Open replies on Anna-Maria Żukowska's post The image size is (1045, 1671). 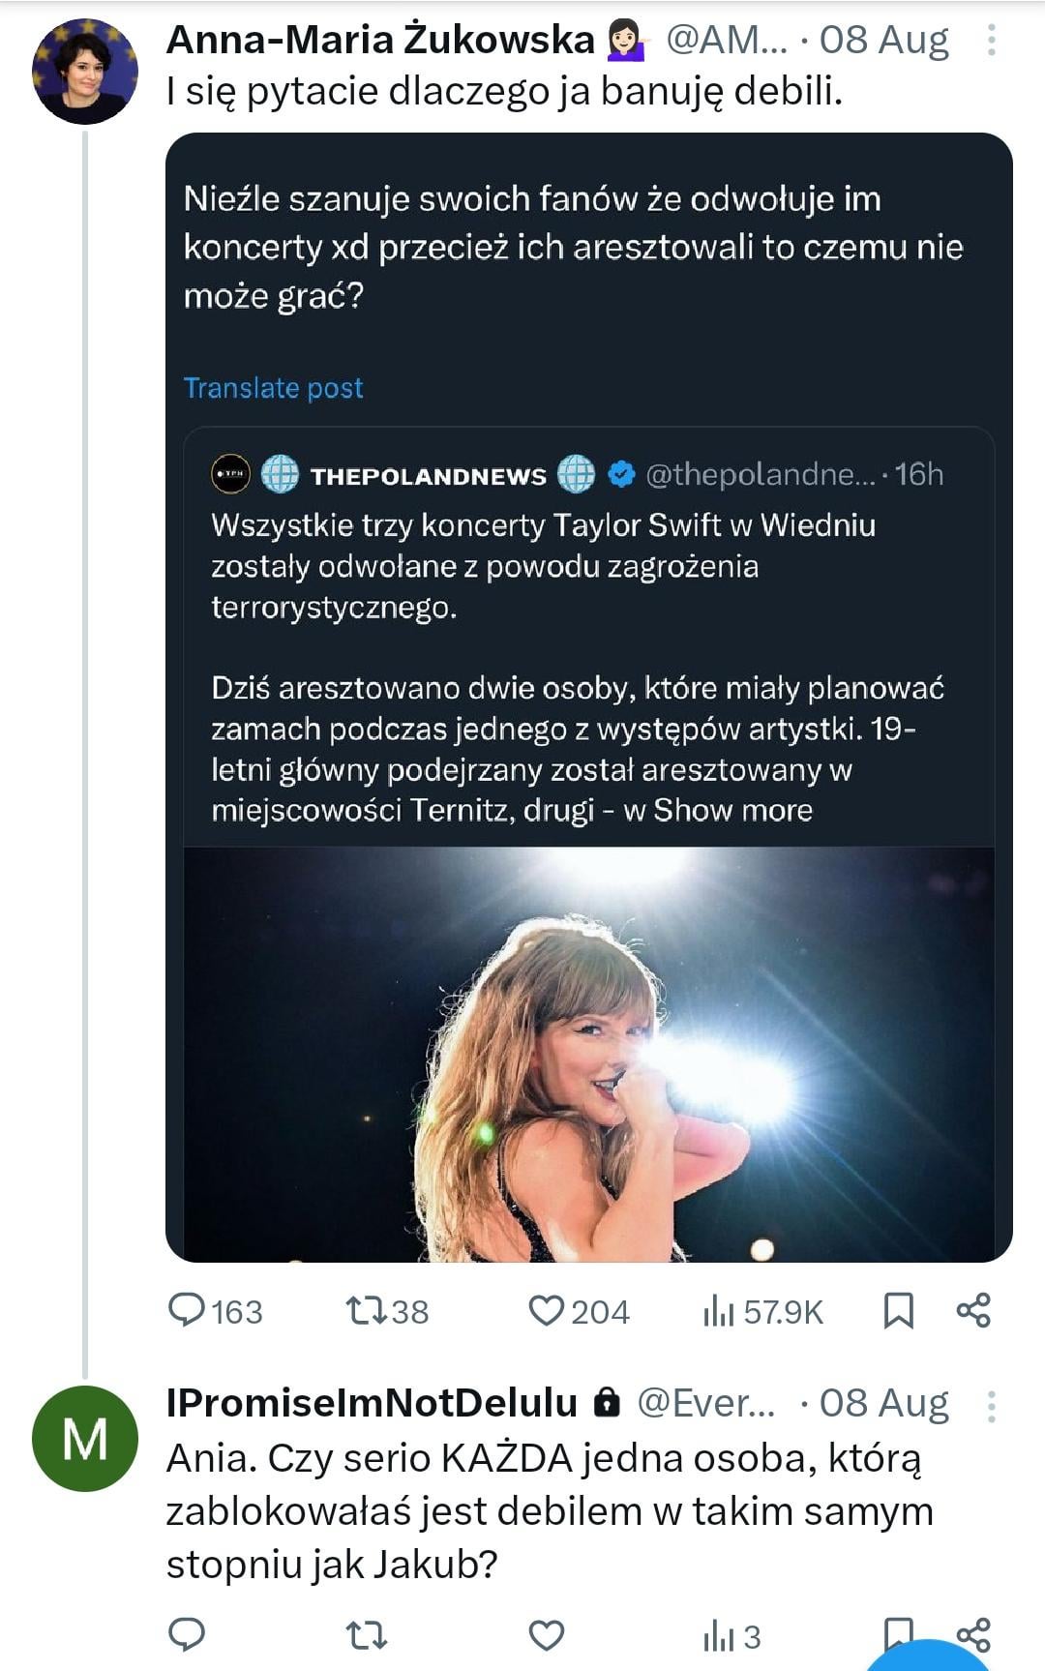click(215, 1311)
